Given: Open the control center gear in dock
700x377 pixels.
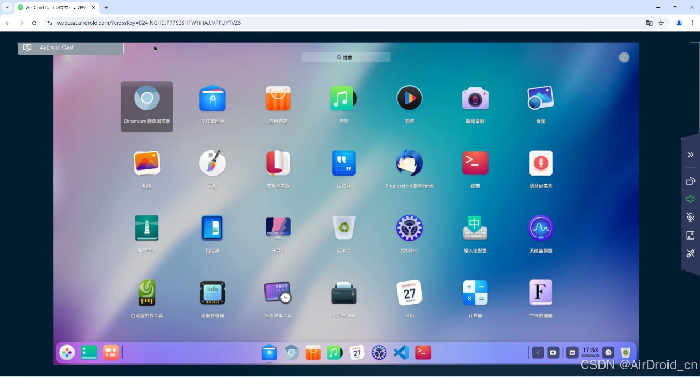Looking at the screenshot, I should (x=379, y=353).
